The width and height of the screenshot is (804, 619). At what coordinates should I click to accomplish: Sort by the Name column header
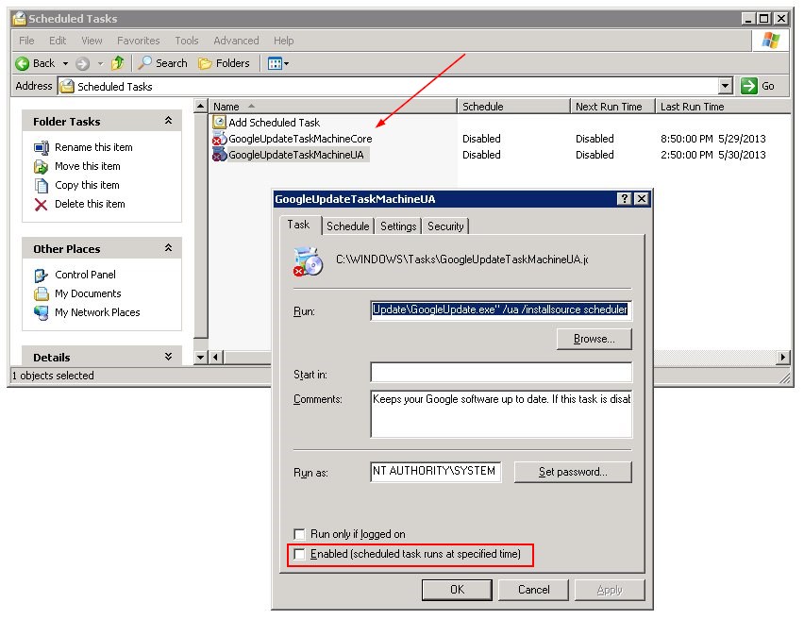(x=333, y=107)
